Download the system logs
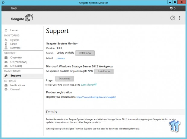 coord(64,78)
